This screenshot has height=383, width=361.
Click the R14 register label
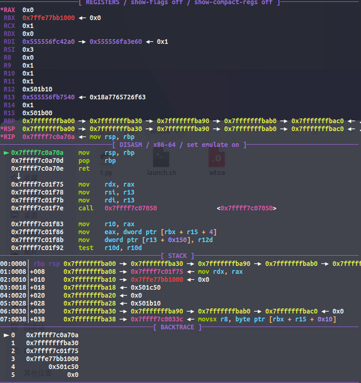point(9,105)
